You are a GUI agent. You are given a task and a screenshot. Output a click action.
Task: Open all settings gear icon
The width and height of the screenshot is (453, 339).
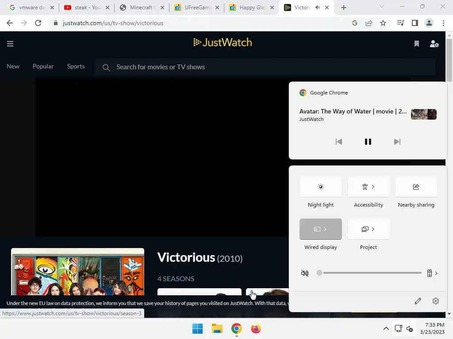coord(436,301)
